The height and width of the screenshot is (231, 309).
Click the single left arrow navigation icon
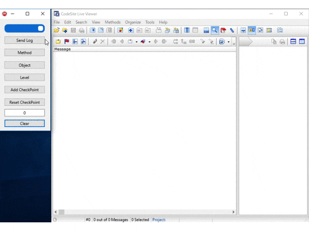click(122, 41)
